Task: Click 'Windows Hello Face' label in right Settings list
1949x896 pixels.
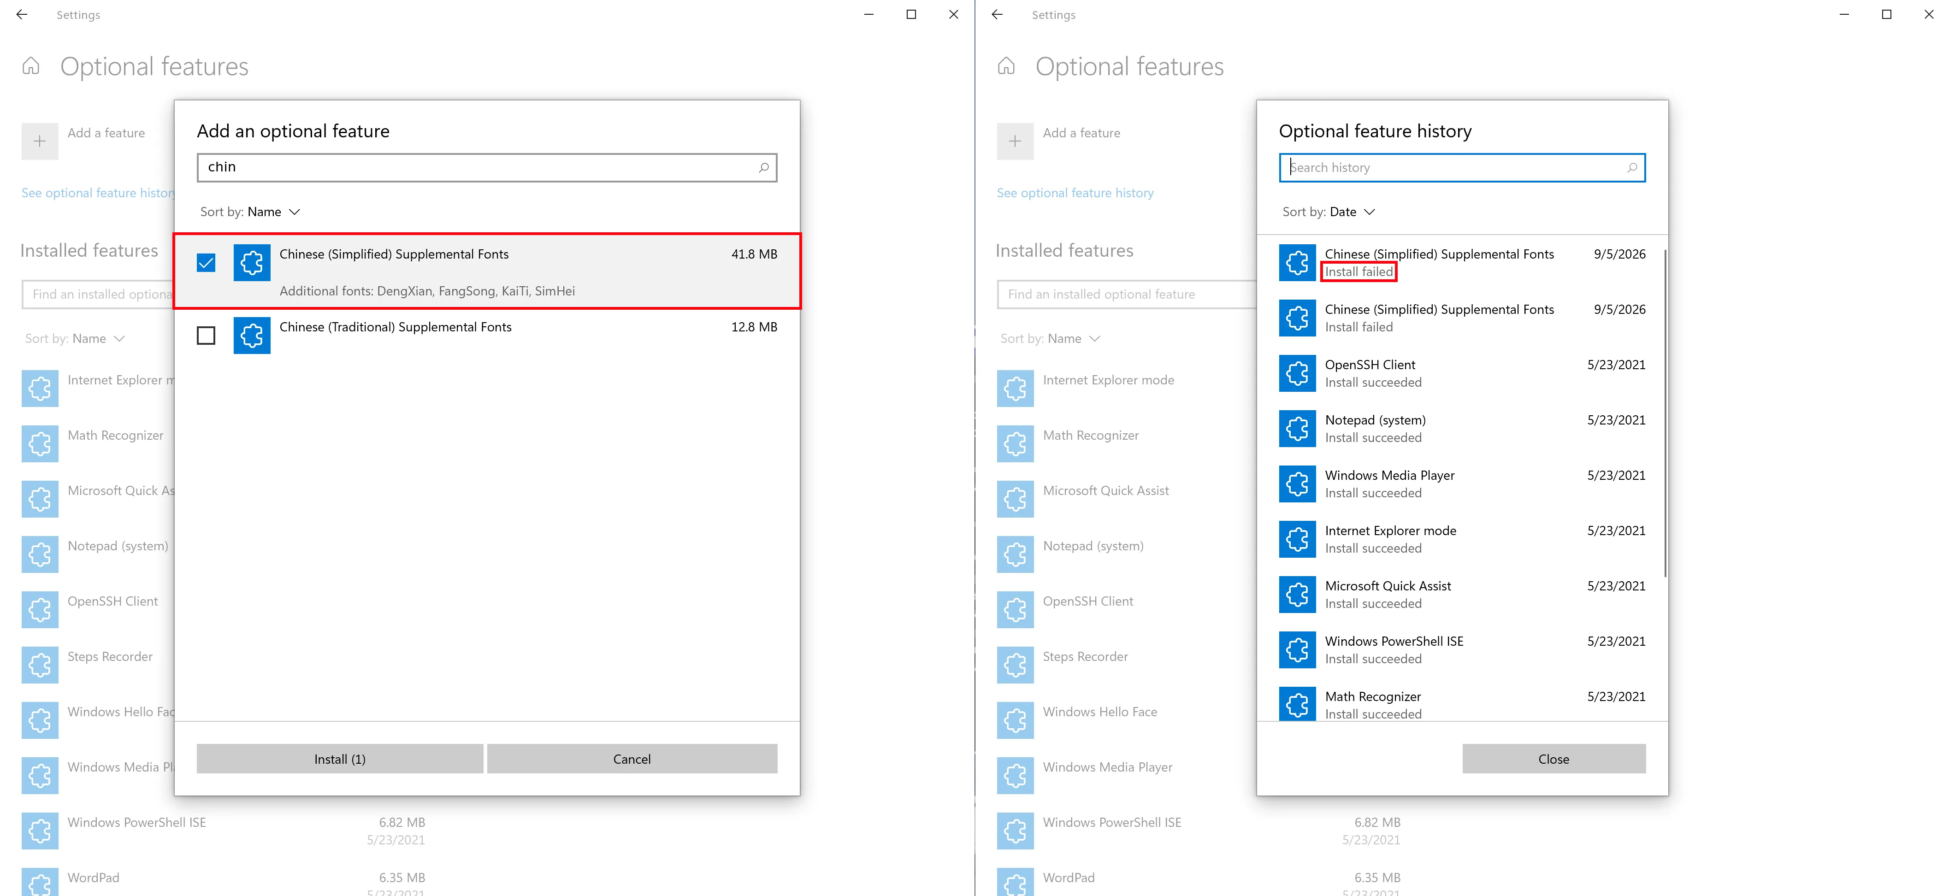Action: coord(1099,711)
